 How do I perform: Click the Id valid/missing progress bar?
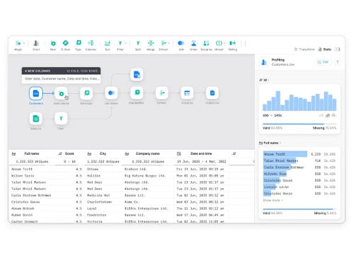coord(299,124)
